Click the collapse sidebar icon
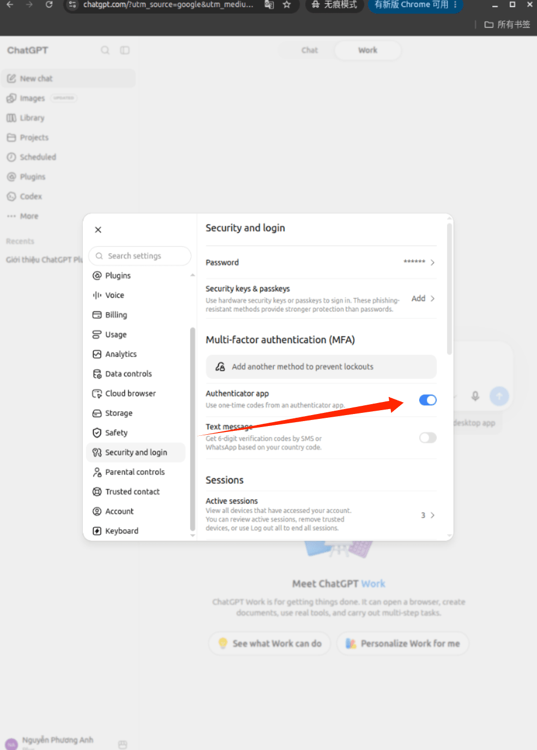Image resolution: width=537 pixels, height=750 pixels. coord(125,50)
